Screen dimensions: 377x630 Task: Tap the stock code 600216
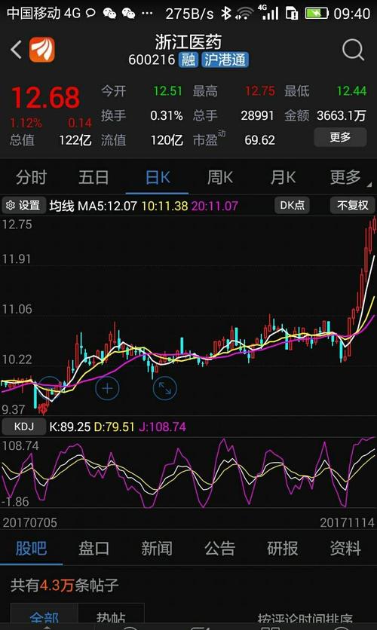(152, 60)
